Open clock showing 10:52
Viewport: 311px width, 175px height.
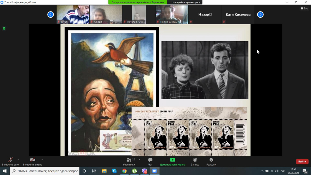click(x=293, y=171)
